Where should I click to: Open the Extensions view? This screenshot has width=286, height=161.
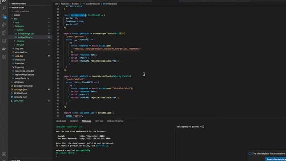coord(4,33)
